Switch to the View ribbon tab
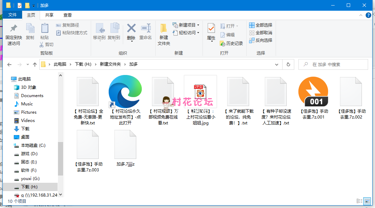Screen dimensions: 375x208 coord(68,15)
